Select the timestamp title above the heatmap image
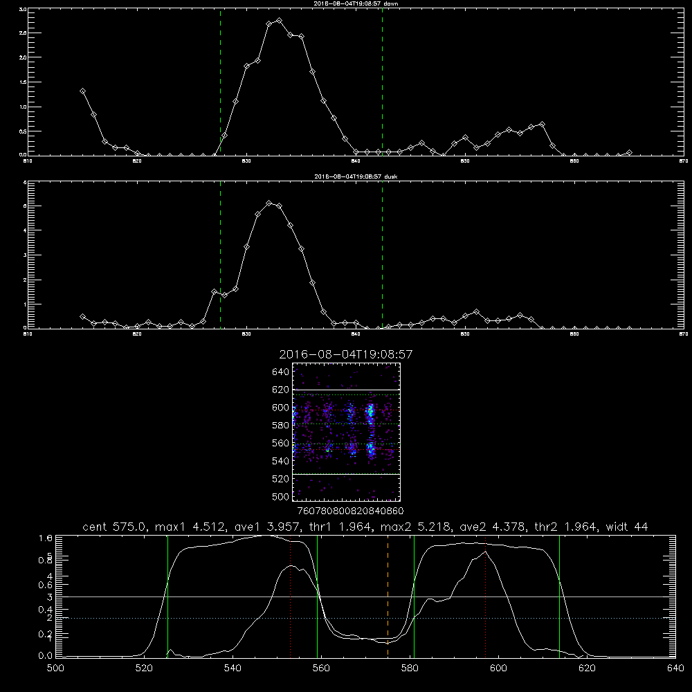Screen dimensions: 692x692 click(346, 354)
